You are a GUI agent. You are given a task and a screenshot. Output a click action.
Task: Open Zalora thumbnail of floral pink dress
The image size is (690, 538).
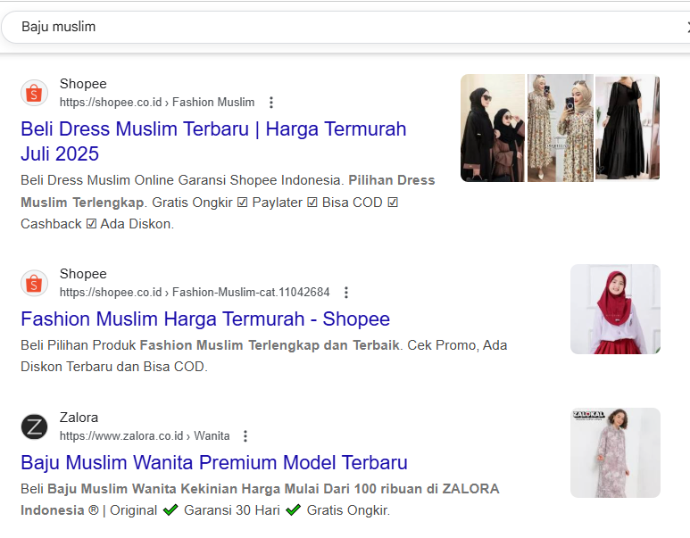tap(615, 452)
